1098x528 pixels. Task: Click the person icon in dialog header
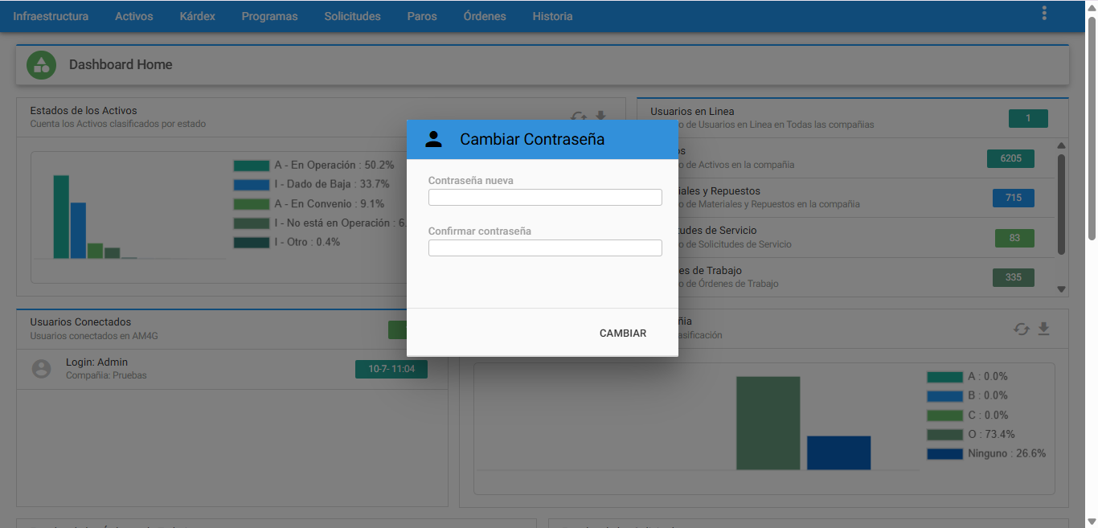pos(434,139)
